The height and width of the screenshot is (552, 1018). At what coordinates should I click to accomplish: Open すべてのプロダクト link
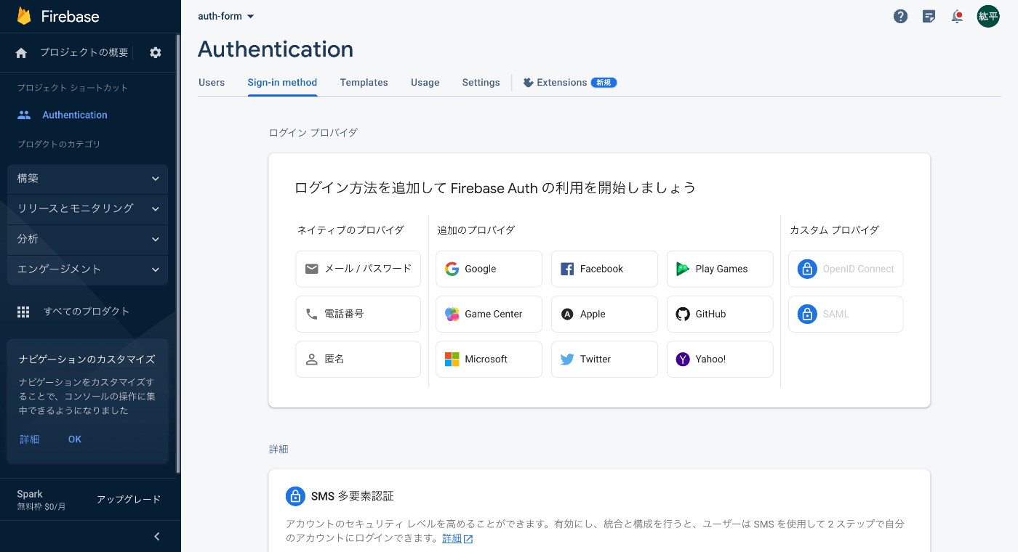point(87,312)
